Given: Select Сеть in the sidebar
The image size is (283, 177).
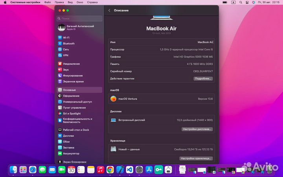Looking at the screenshot, I should click(x=63, y=49).
